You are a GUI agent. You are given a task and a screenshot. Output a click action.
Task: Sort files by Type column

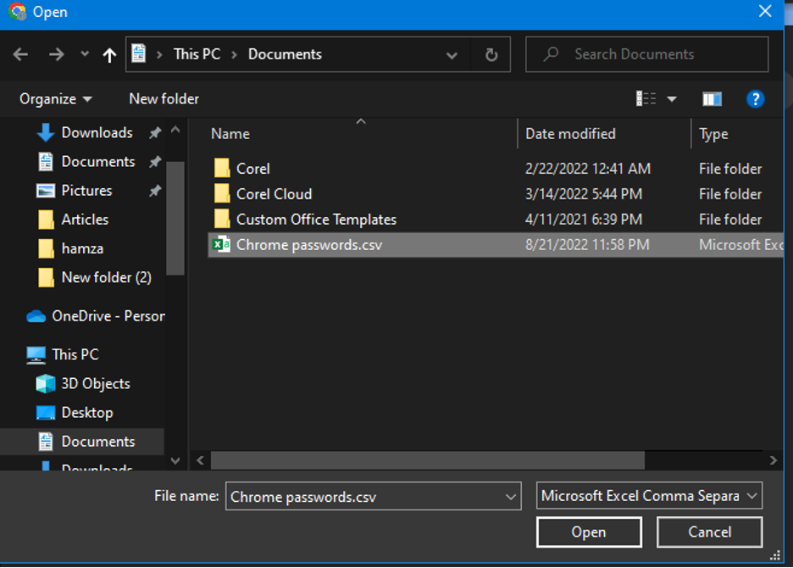click(x=713, y=134)
